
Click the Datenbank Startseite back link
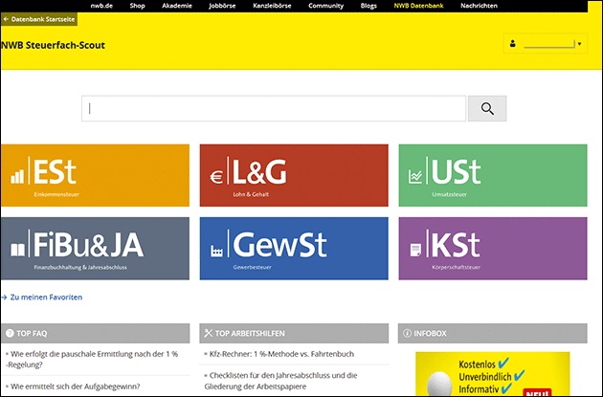click(x=38, y=19)
